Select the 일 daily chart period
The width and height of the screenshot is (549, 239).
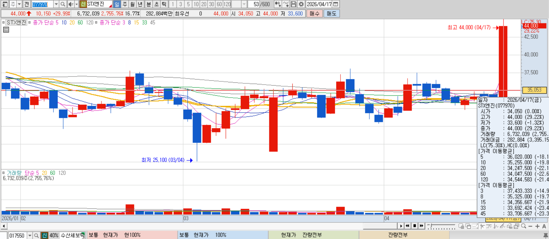117,4
